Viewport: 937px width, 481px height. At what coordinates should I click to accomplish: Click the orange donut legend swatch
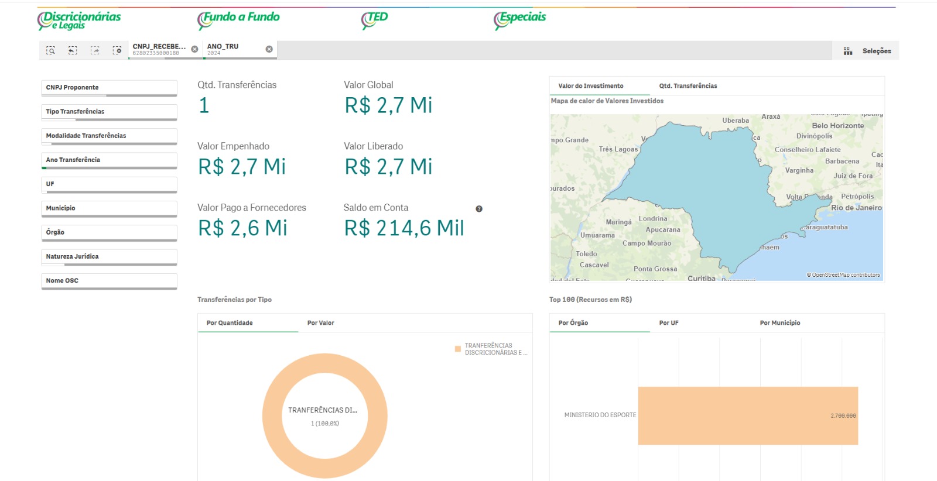pyautogui.click(x=458, y=349)
